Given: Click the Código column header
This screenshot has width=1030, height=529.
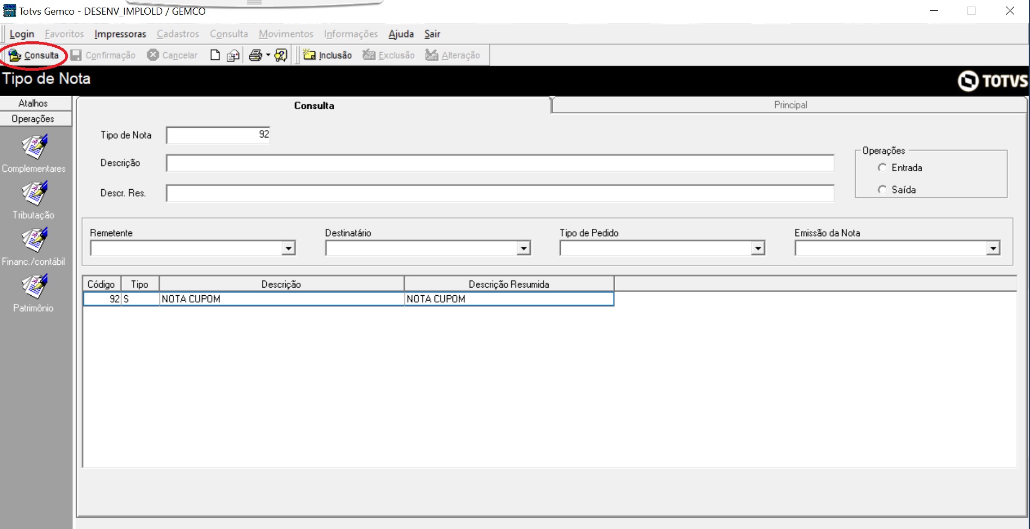Looking at the screenshot, I should click(102, 284).
